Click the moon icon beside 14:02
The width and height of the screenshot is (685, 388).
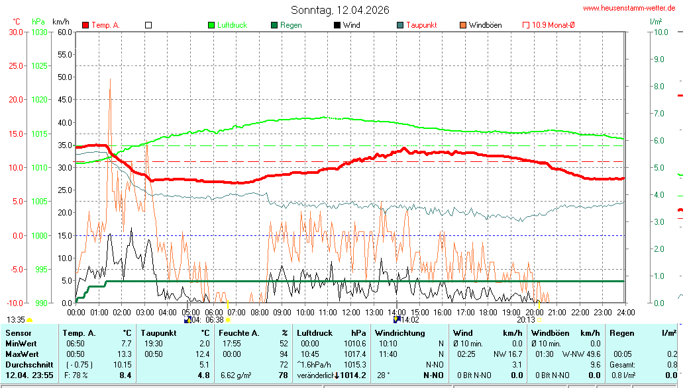click(x=397, y=320)
